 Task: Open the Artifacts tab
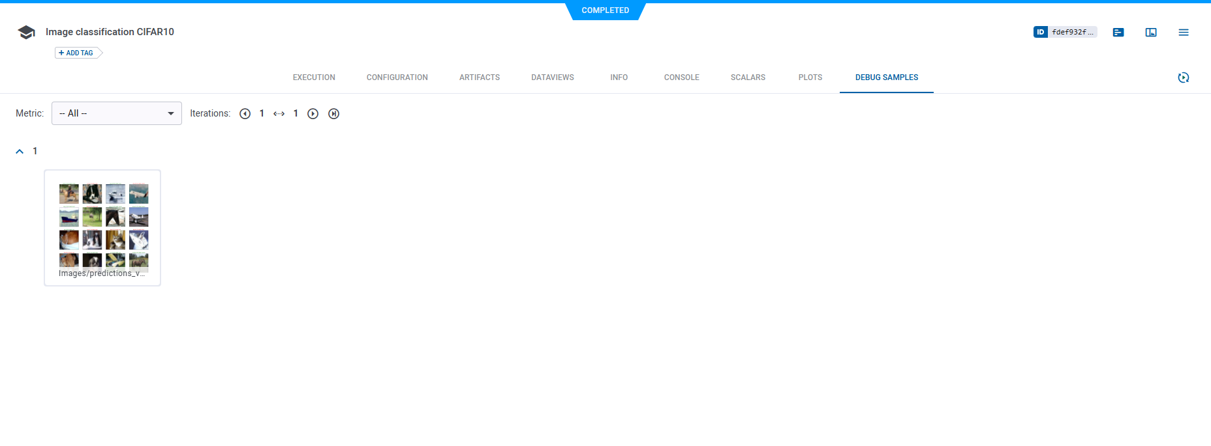(x=480, y=77)
